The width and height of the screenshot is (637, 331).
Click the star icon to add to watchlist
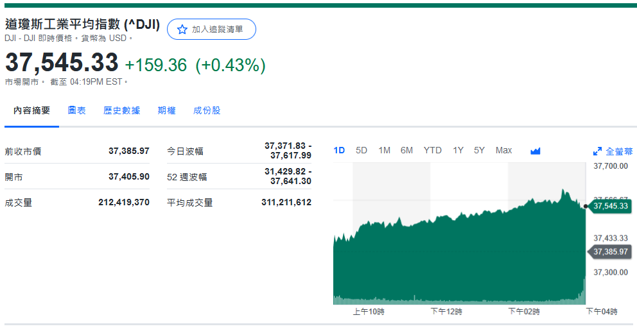[182, 30]
